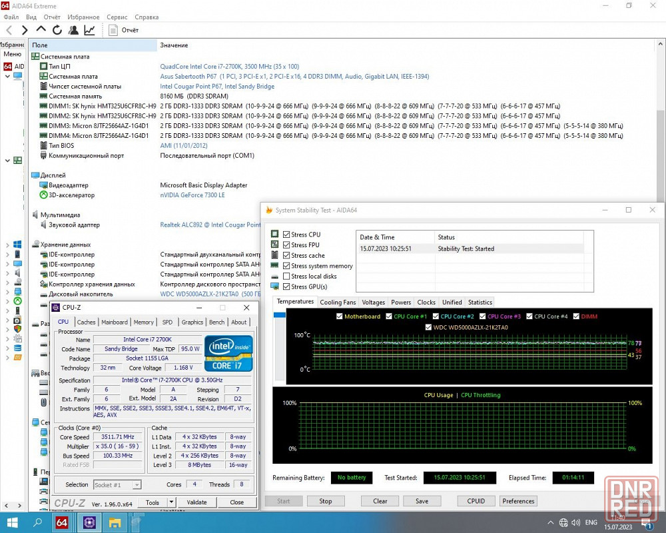Open Preferences in Stability Test
The height and width of the screenshot is (533, 666).
tap(518, 501)
